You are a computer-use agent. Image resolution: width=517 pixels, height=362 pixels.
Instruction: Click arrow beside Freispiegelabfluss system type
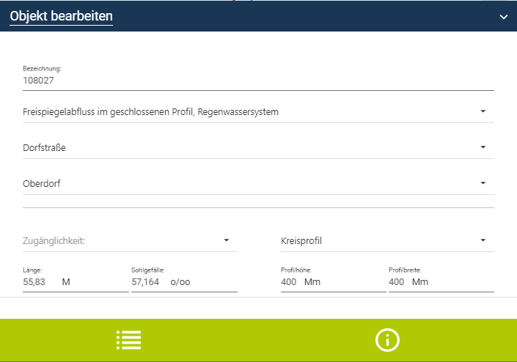click(483, 111)
